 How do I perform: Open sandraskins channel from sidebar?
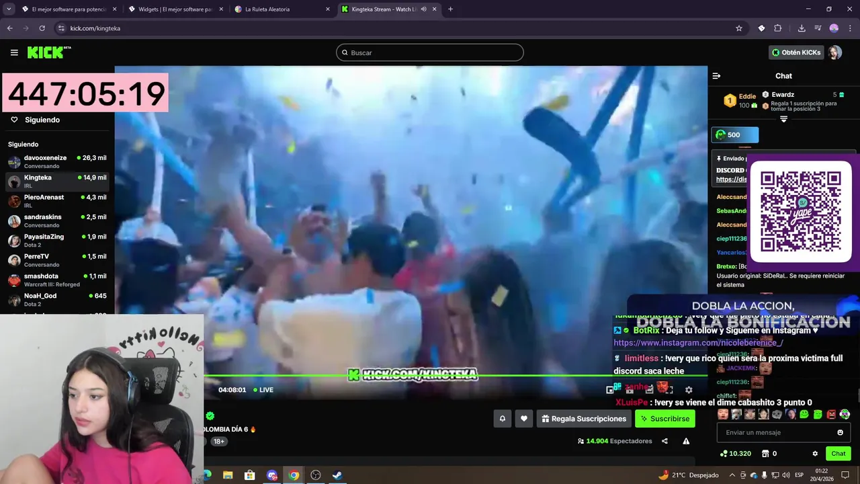point(57,220)
